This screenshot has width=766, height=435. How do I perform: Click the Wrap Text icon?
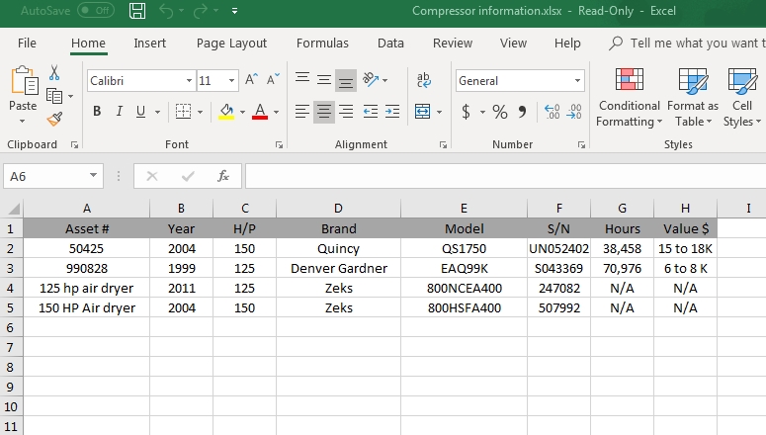pos(424,80)
